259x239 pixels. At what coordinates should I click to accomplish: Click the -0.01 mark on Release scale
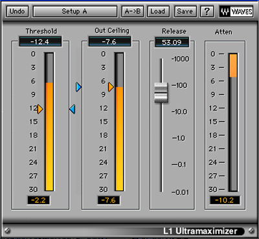[181, 192]
